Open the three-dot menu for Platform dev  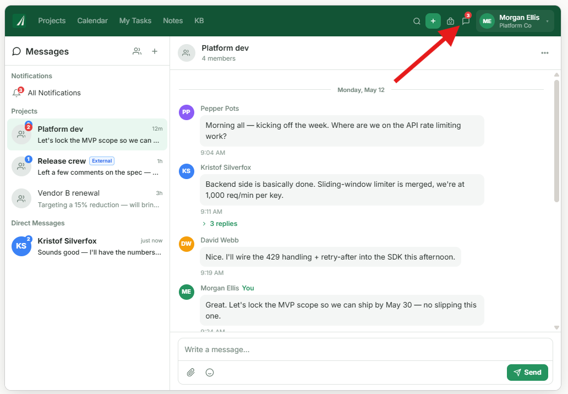[544, 53]
